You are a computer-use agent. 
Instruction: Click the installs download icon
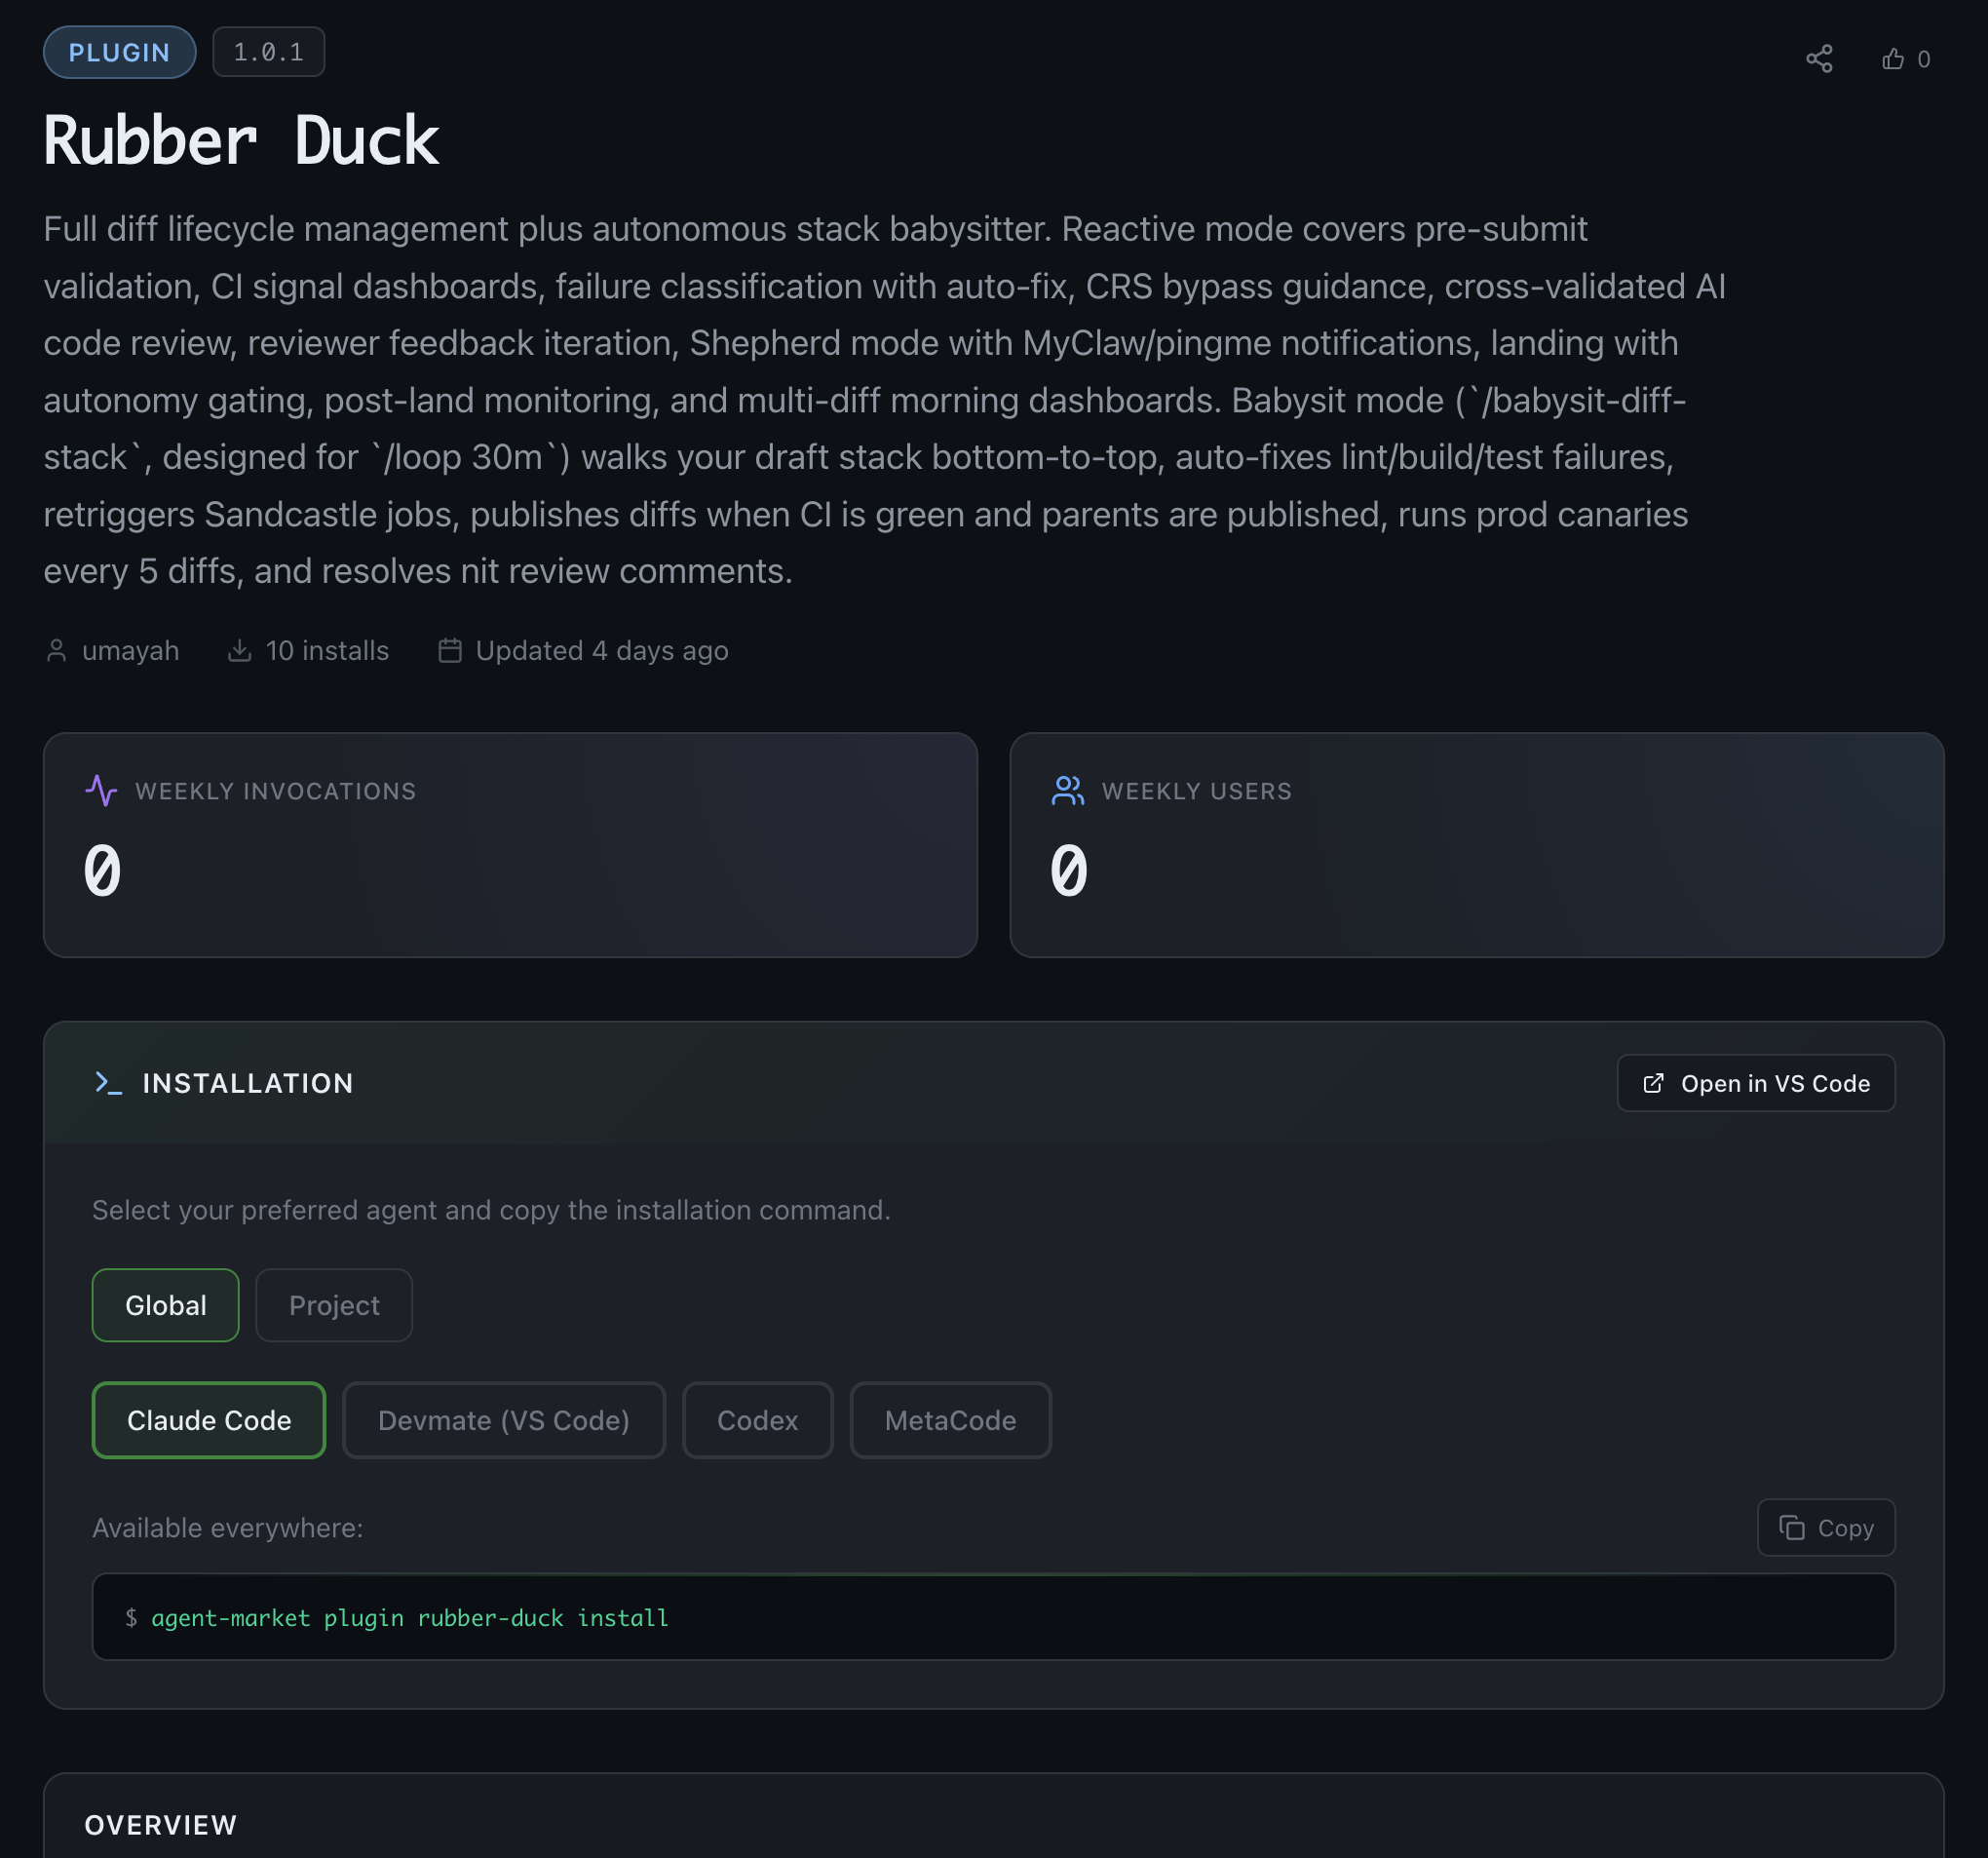239,650
